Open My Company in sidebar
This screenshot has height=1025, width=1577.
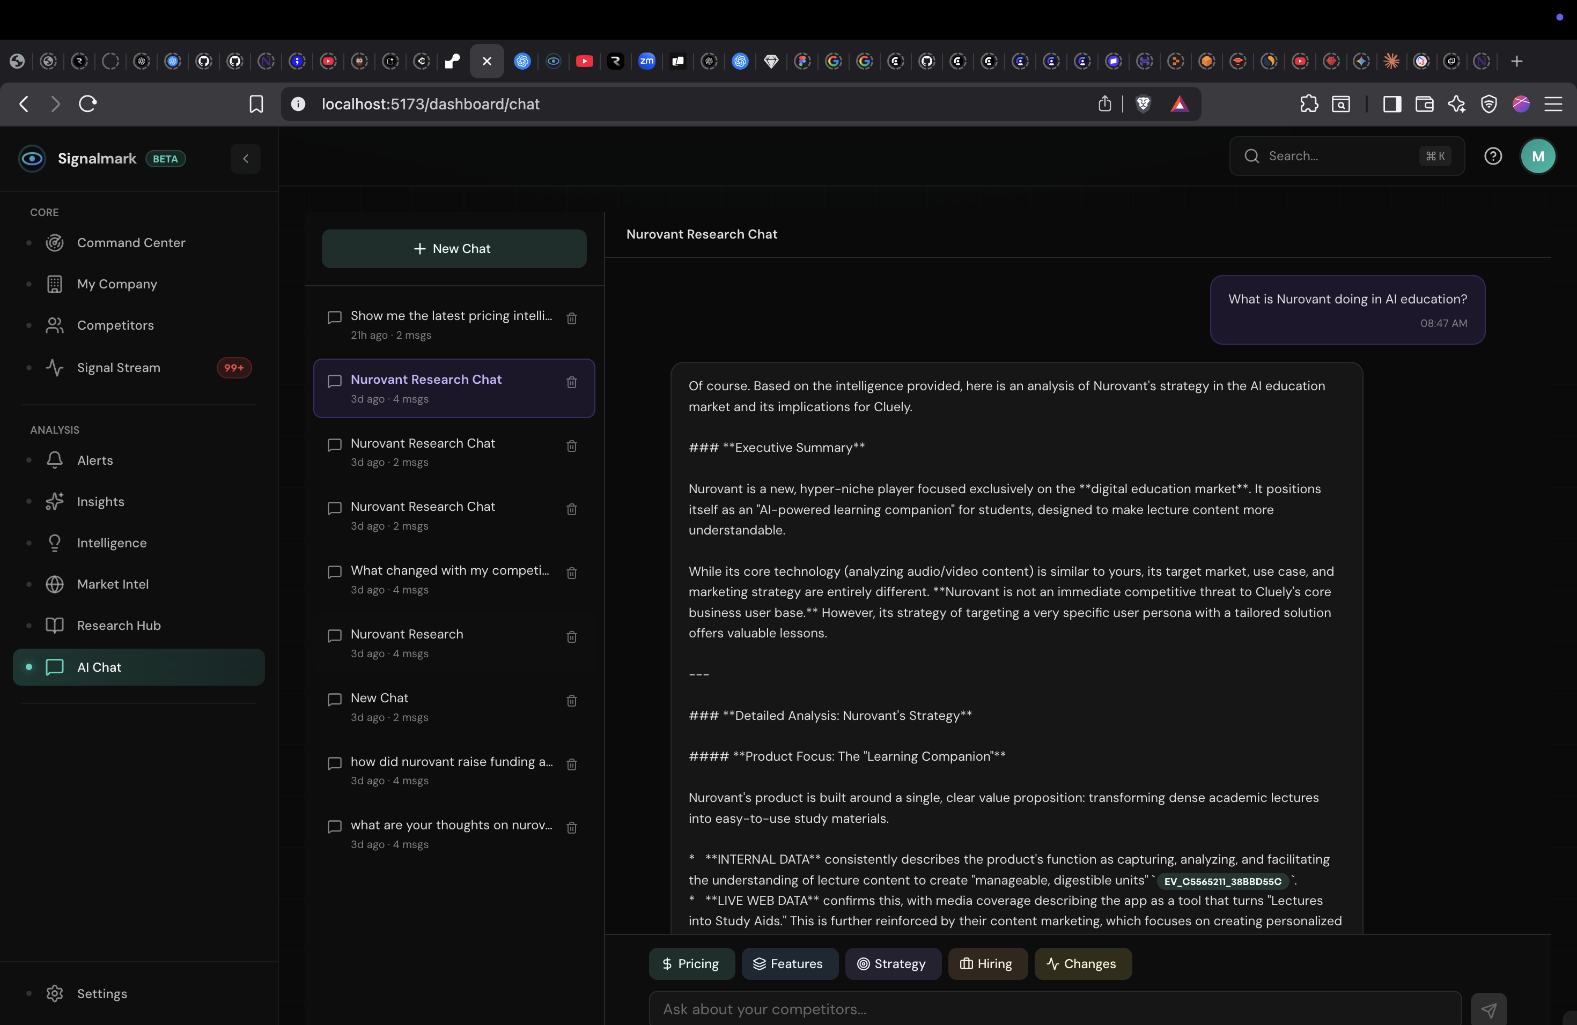pos(116,284)
